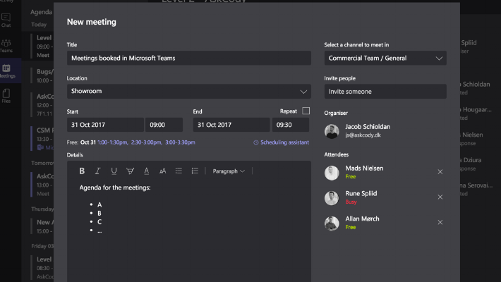The width and height of the screenshot is (501, 282).
Task: Click the start date 31 Oct 2017
Action: [105, 125]
